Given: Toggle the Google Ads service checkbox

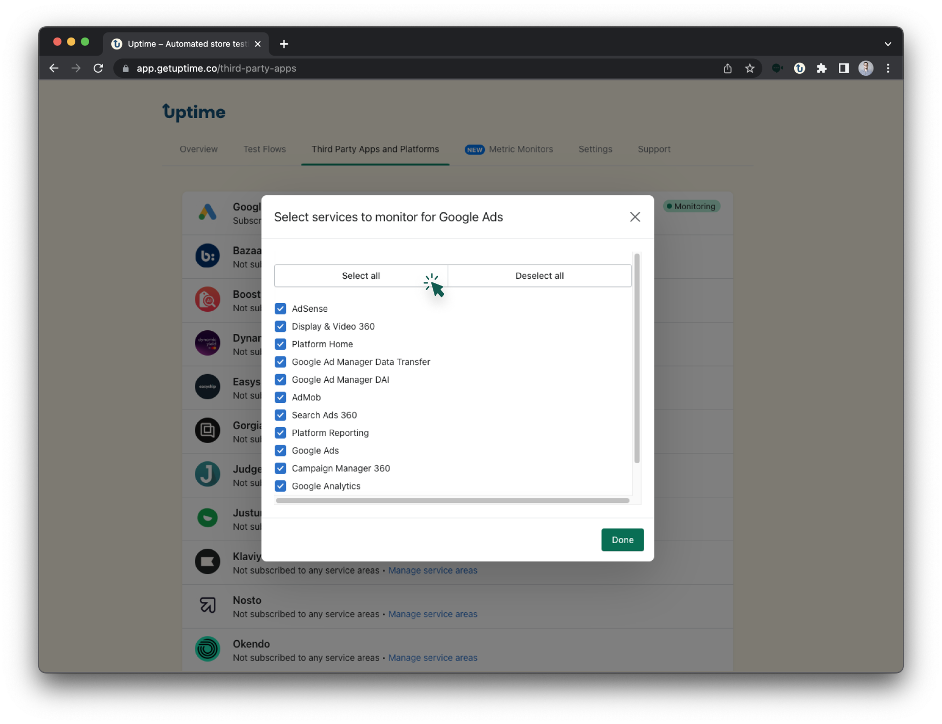Looking at the screenshot, I should [280, 450].
